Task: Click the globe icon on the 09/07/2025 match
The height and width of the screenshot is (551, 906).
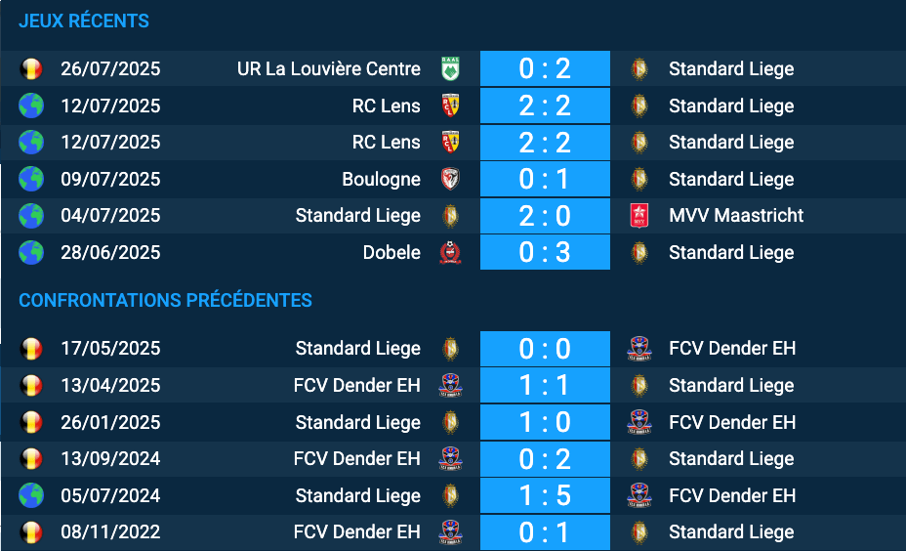Action: click(x=31, y=180)
